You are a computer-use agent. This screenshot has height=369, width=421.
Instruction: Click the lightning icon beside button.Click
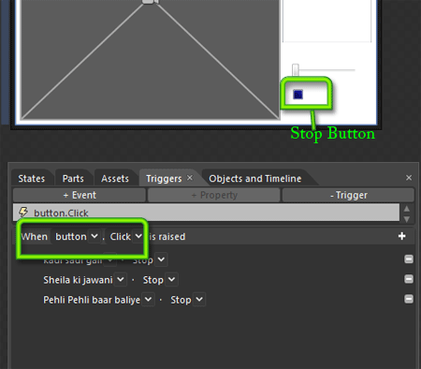coord(23,212)
